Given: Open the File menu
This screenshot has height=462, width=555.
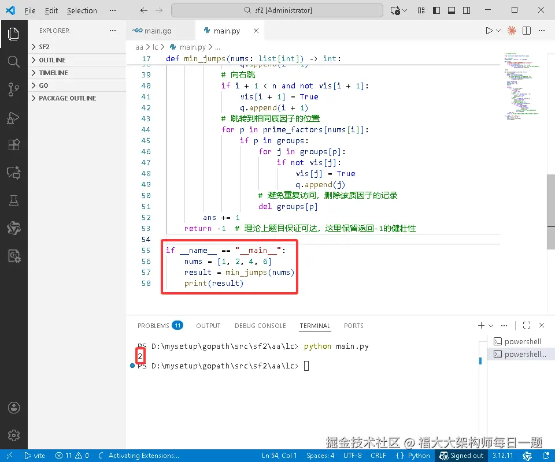Looking at the screenshot, I should (x=30, y=10).
